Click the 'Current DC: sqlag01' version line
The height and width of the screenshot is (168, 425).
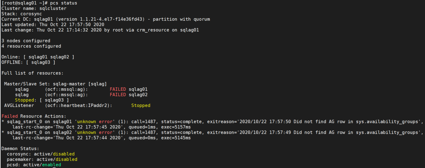(x=106, y=19)
